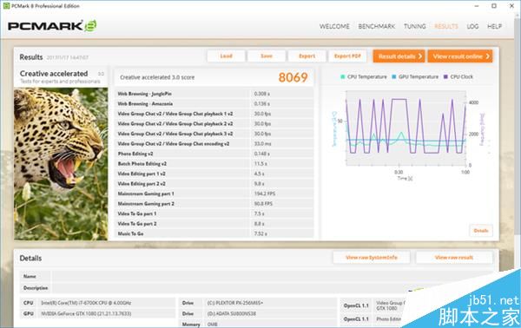Select the Video To Go part 2 row
Image resolution: width=521 pixels, height=328 pixels.
tap(214, 224)
